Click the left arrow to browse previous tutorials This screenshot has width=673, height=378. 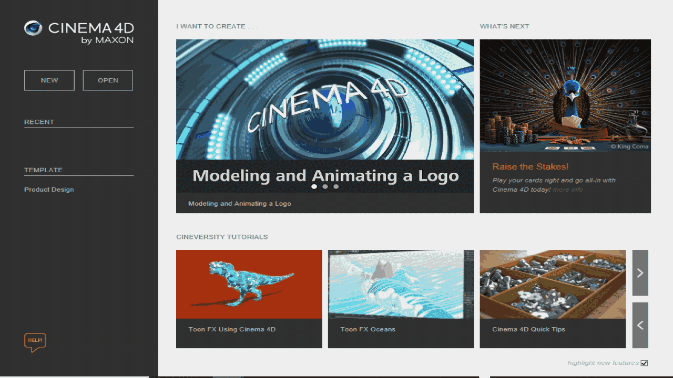click(640, 324)
